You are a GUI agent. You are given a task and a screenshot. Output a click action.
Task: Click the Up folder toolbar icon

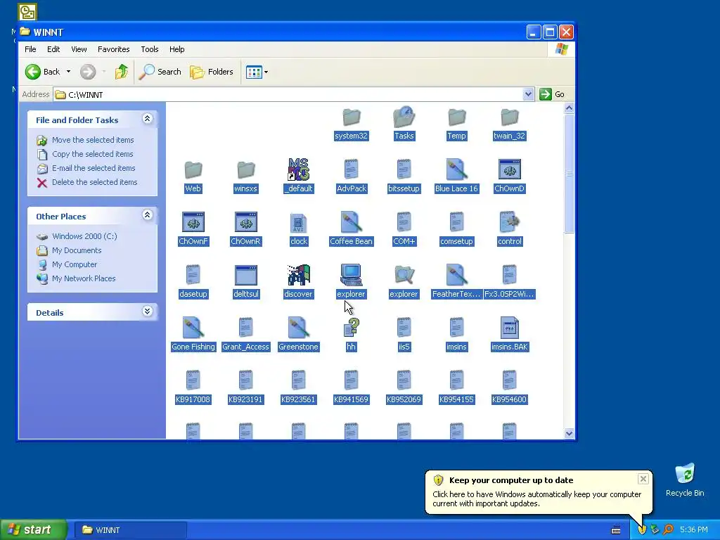122,72
